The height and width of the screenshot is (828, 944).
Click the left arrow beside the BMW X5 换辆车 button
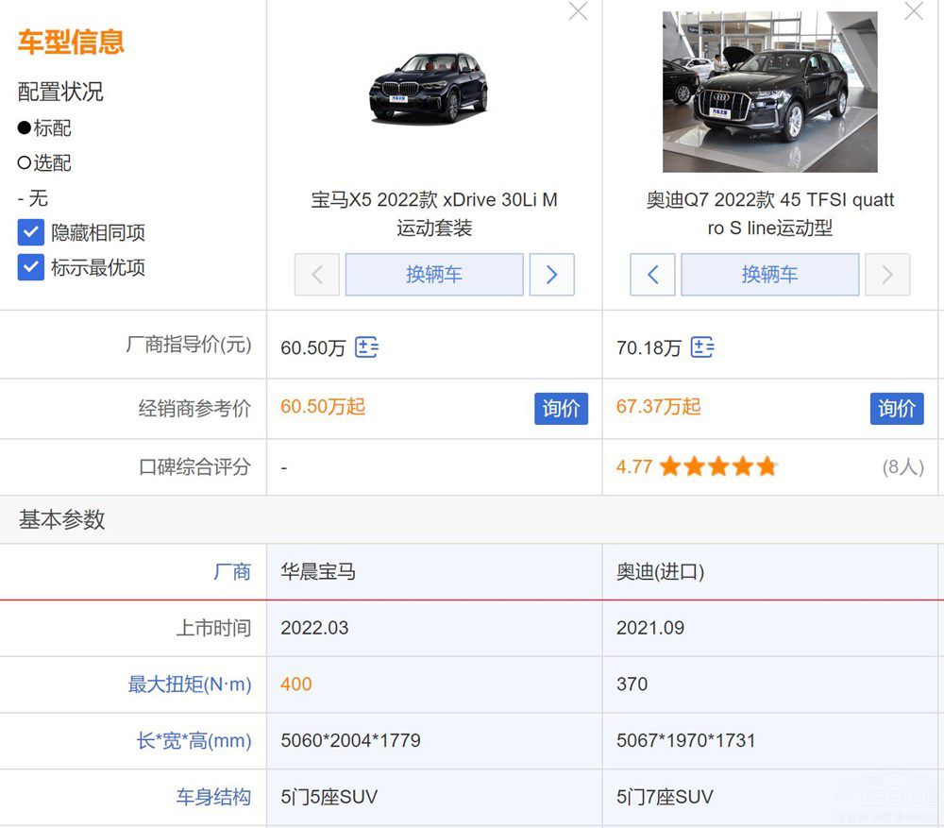[317, 274]
